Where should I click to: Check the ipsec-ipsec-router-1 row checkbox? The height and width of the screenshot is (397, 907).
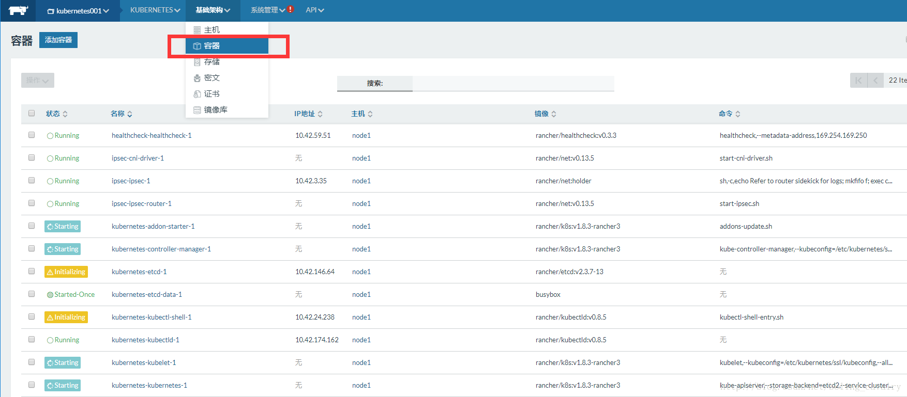coord(32,203)
